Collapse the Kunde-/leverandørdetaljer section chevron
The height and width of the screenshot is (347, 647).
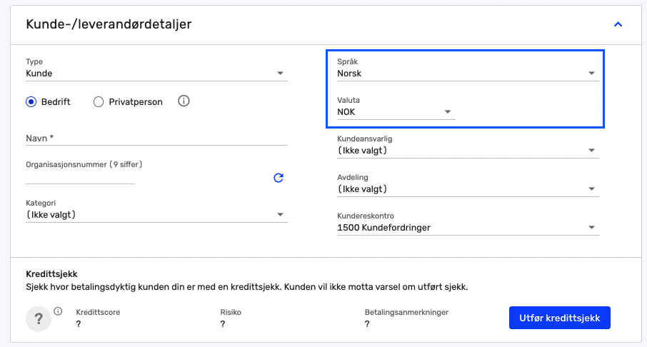[x=618, y=24]
